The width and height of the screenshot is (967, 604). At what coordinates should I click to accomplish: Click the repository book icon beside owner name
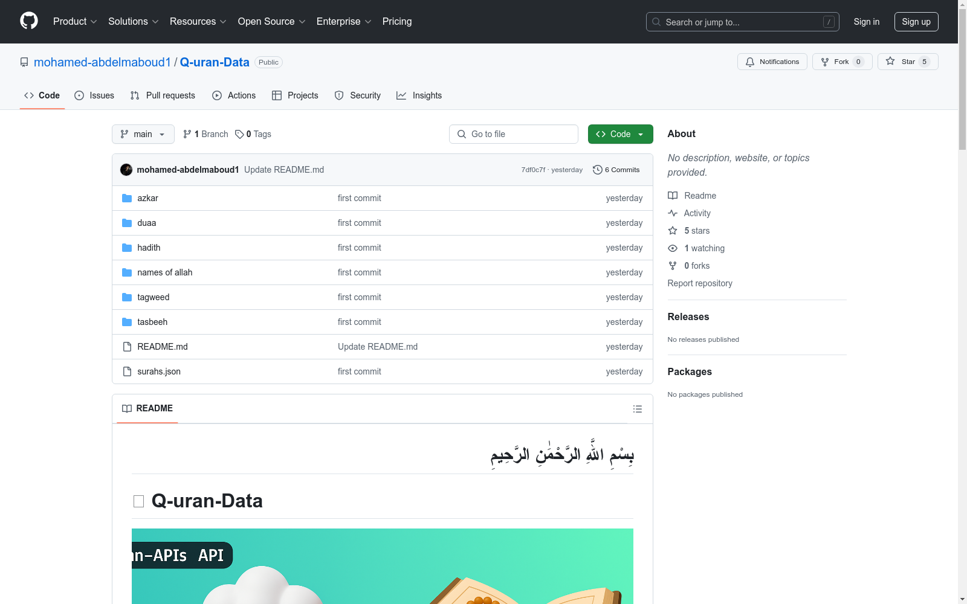point(24,62)
